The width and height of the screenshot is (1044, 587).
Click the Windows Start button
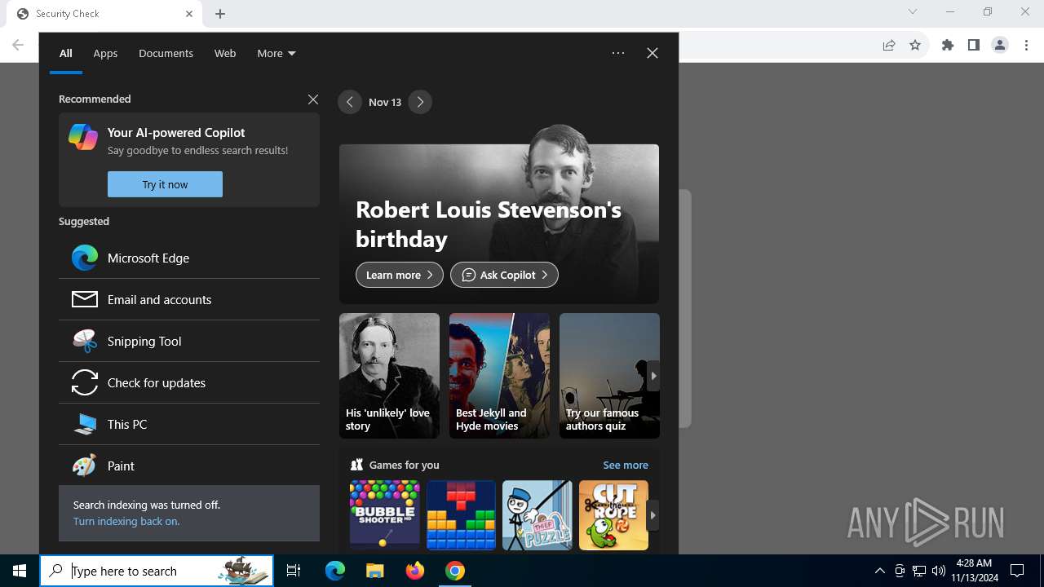(x=20, y=571)
